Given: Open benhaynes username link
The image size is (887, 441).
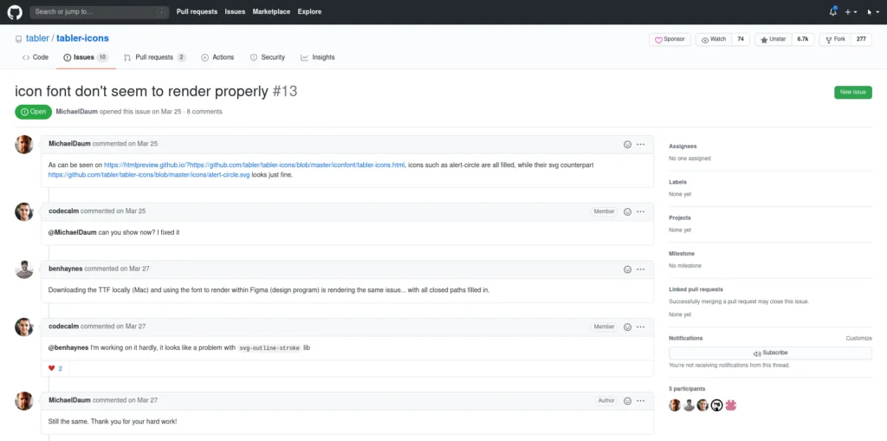Looking at the screenshot, I should coord(66,269).
